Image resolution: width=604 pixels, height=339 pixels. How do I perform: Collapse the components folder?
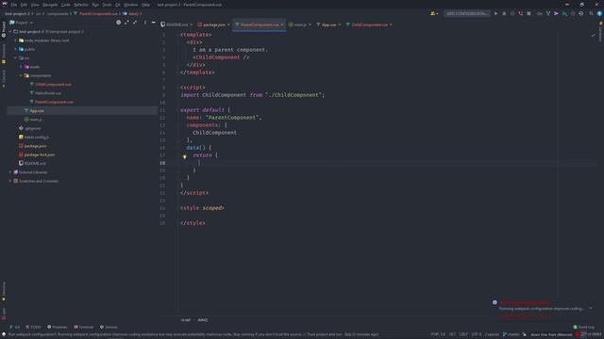[x=21, y=75]
